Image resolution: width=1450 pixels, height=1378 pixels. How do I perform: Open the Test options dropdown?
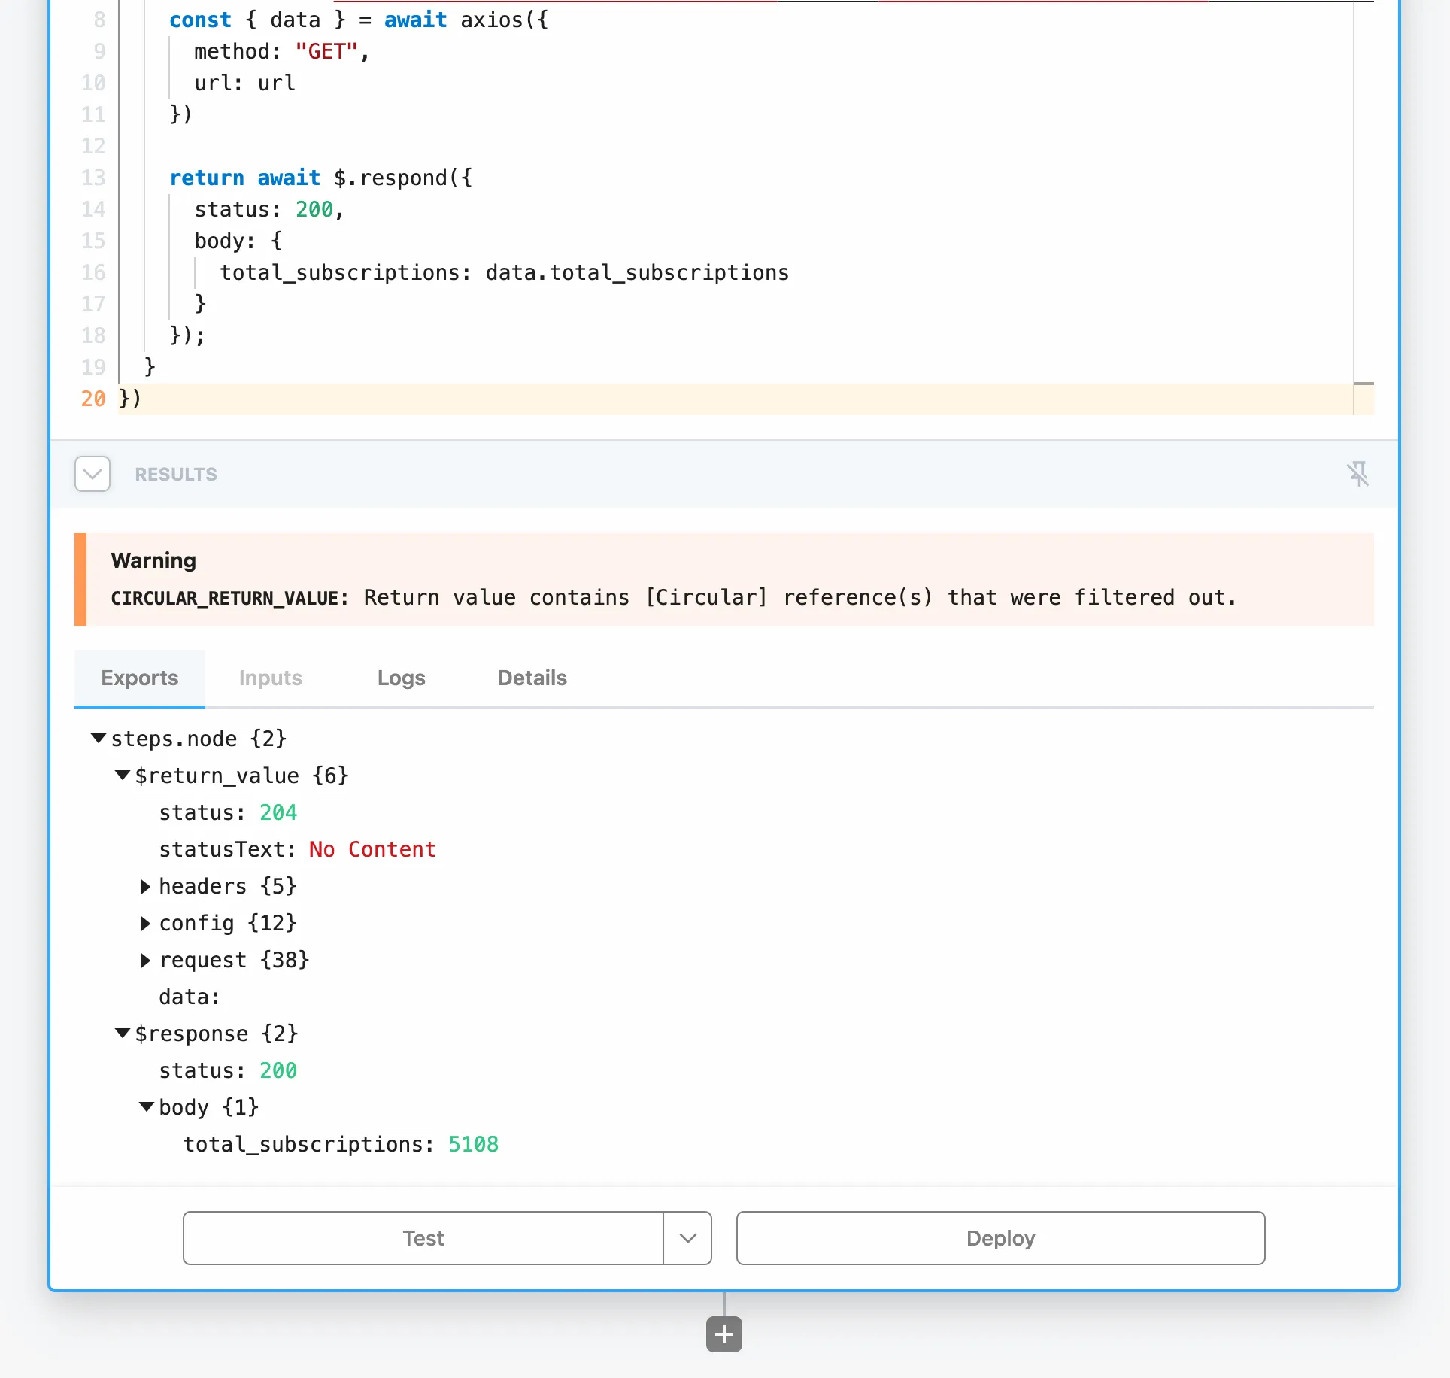point(687,1238)
